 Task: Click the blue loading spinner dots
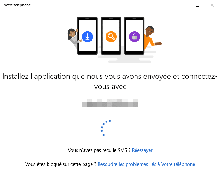click(x=106, y=128)
